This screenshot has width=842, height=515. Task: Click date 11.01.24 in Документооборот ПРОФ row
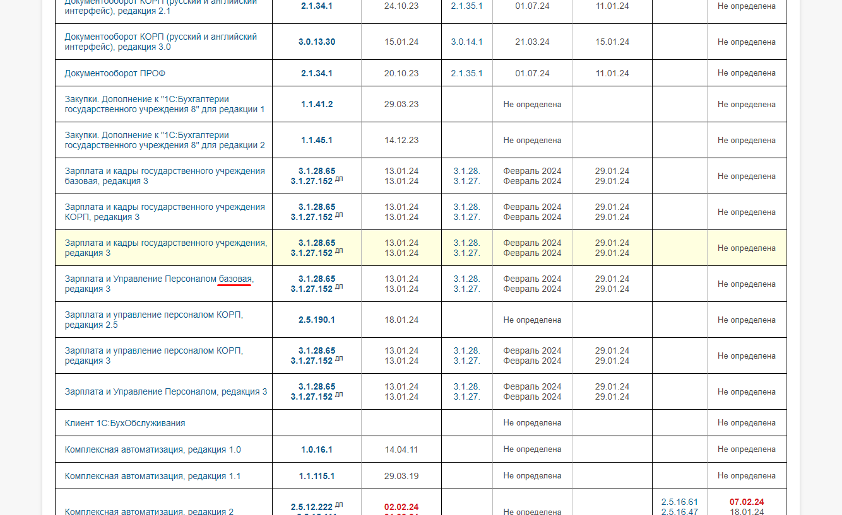point(612,73)
